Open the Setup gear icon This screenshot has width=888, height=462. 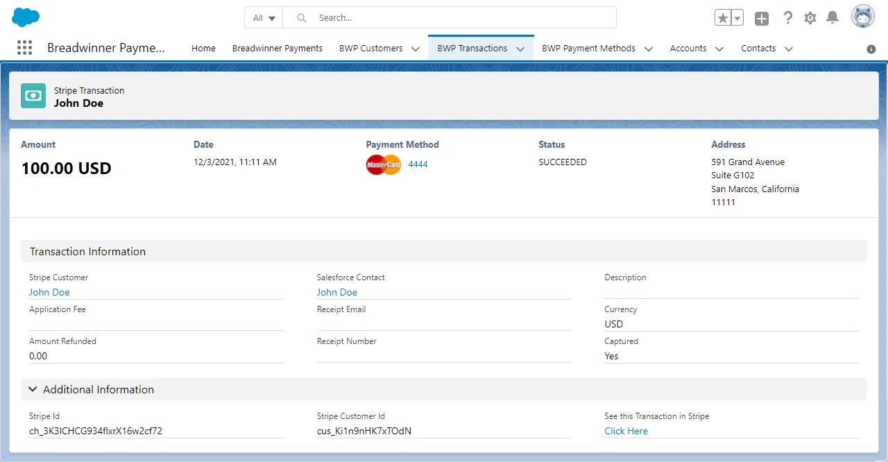click(810, 18)
